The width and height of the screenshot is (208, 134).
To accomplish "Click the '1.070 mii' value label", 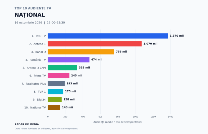I will pyautogui.click(x=150, y=44).
